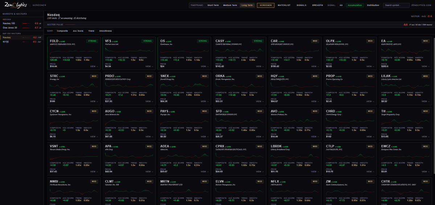
Task: Click the CYCN ticker heading
Action: 54,111
